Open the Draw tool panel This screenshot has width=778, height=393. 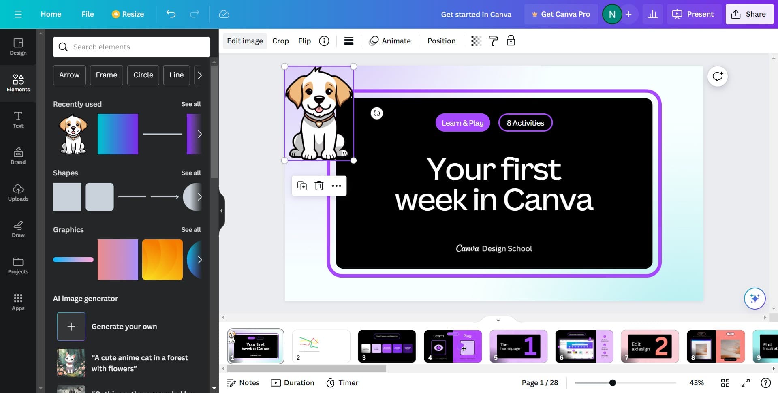(x=18, y=229)
